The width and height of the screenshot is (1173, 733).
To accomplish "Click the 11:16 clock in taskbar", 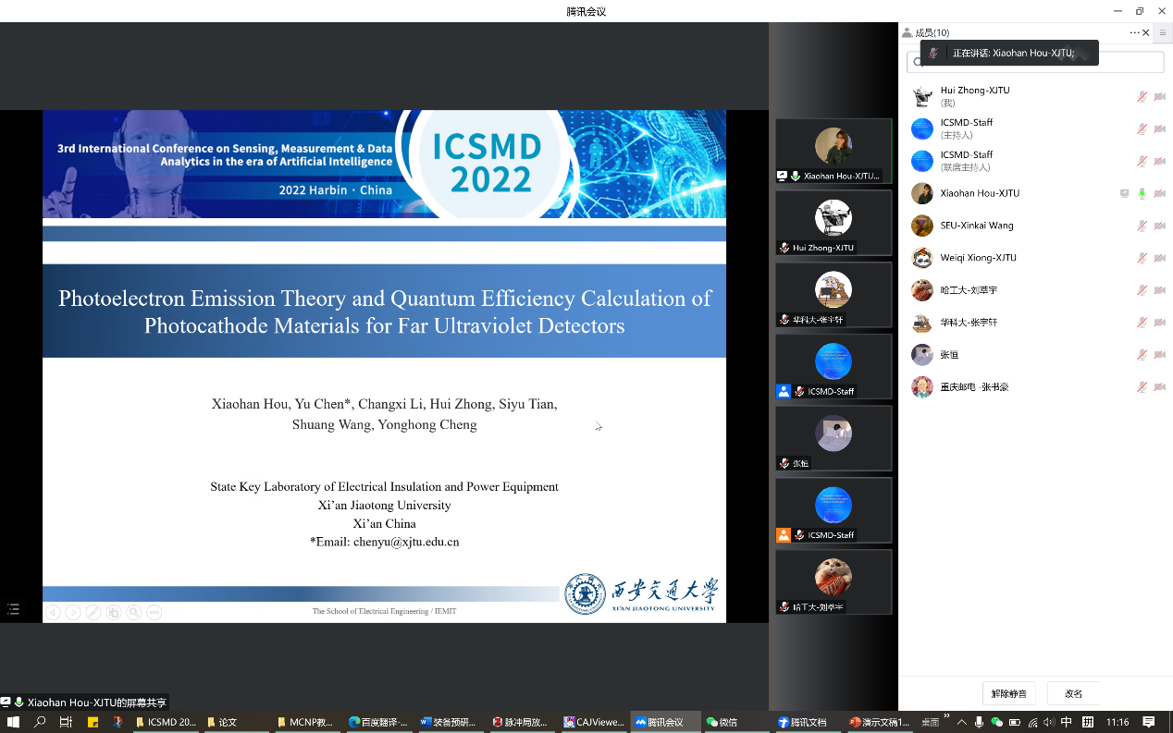I will point(1117,722).
